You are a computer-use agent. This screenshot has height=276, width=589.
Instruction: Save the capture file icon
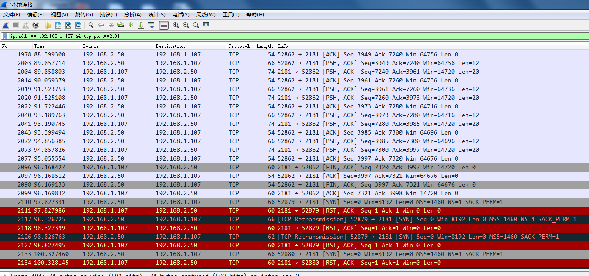coord(58,25)
